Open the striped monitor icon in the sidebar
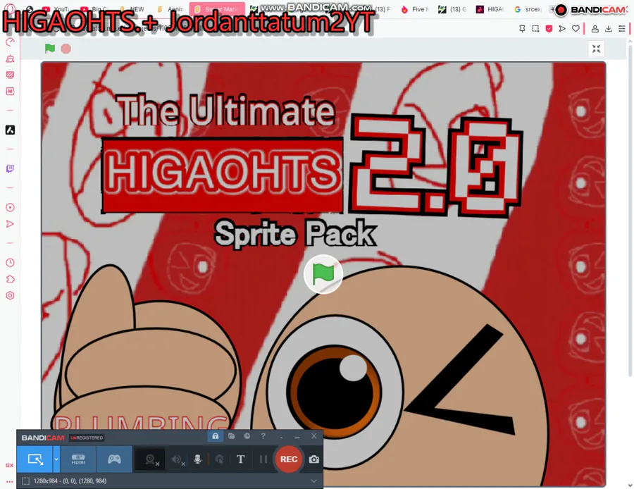The width and height of the screenshot is (634, 489). coord(10,75)
